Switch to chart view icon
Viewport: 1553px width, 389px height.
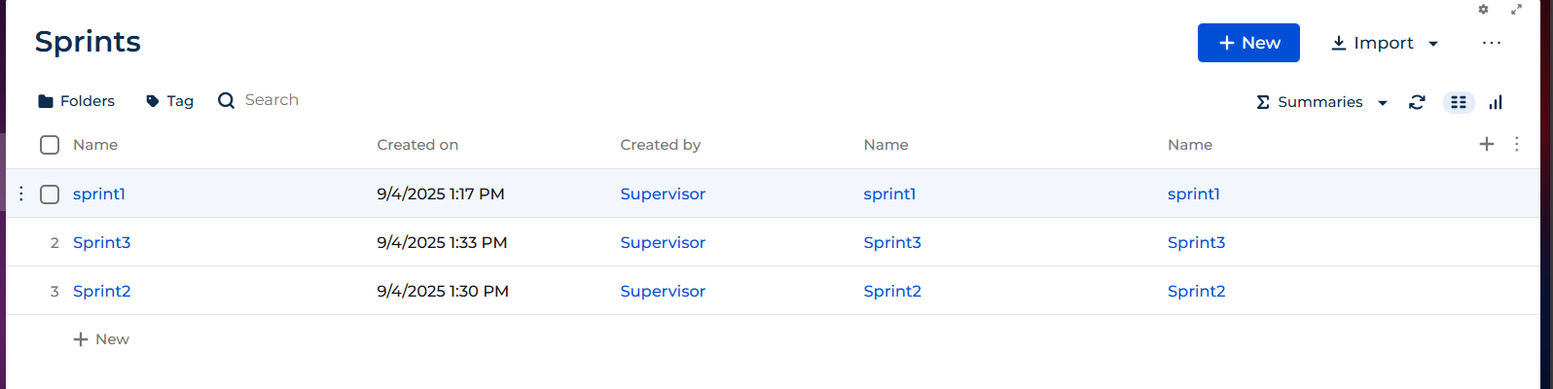tap(1496, 102)
